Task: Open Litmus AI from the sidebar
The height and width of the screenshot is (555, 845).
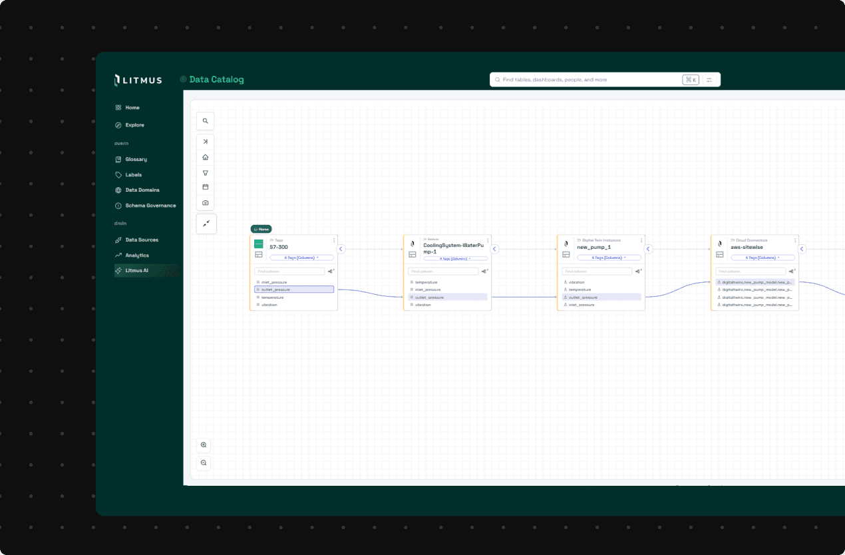Action: coord(140,270)
